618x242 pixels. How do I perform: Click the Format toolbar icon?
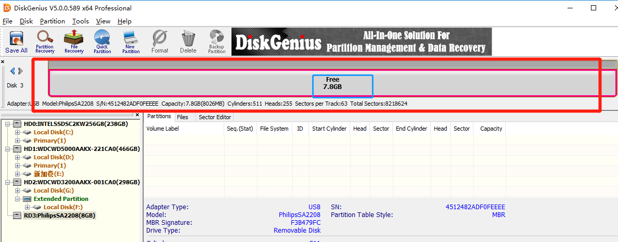click(160, 42)
